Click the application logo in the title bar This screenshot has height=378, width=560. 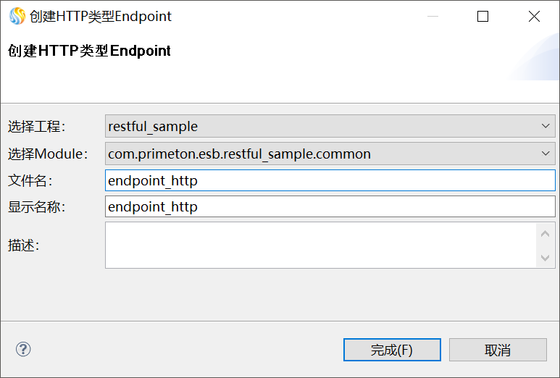click(x=17, y=16)
